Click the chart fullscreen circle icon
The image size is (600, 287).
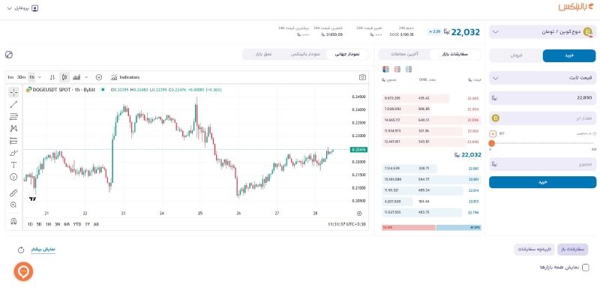[9, 55]
